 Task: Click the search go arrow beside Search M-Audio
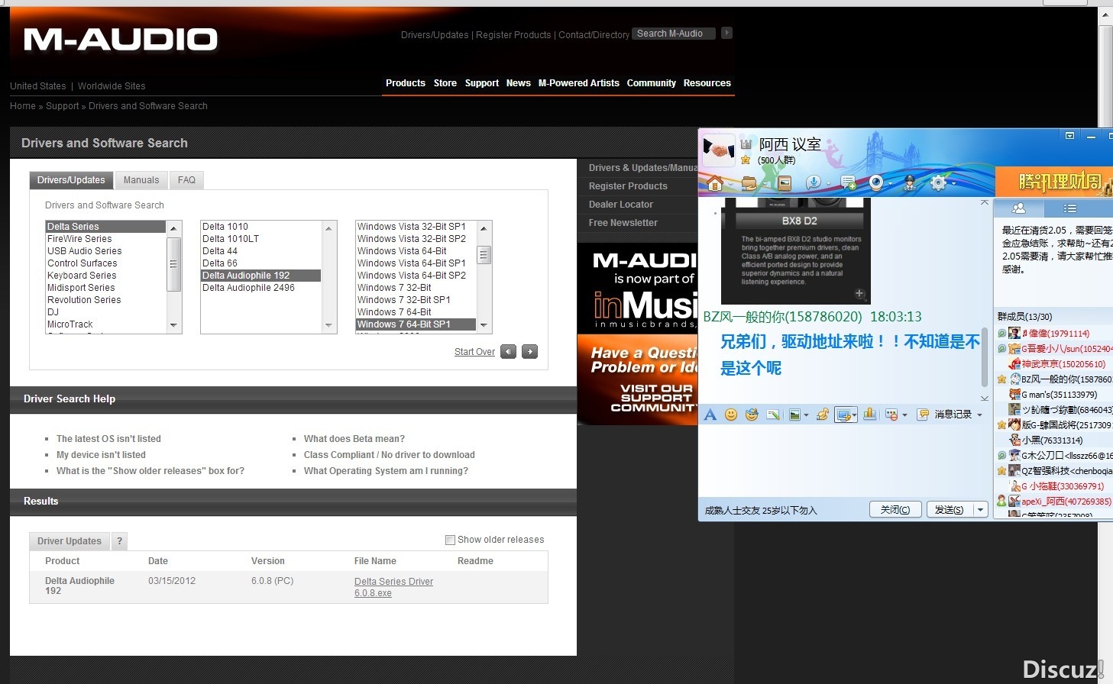coord(726,33)
